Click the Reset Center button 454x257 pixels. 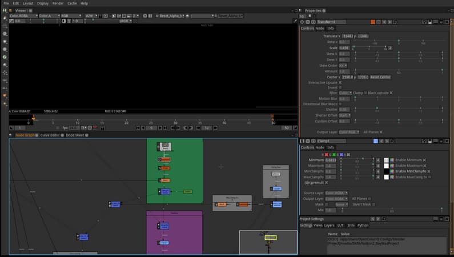(380, 77)
